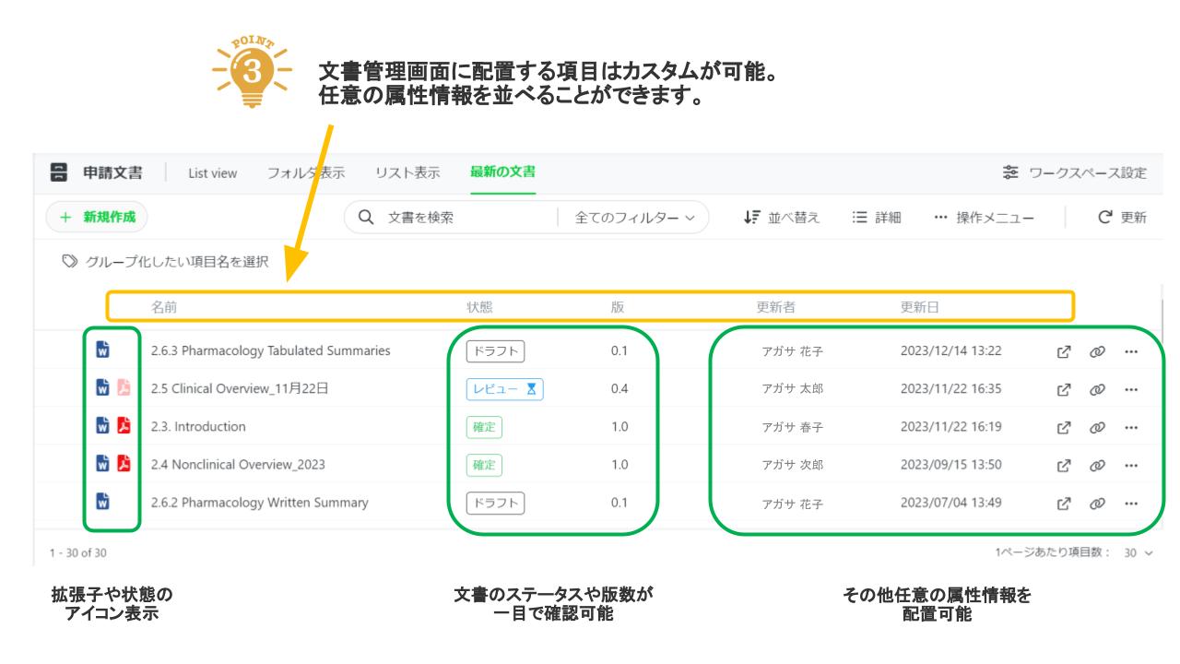Screen dimensions: 1180x664
Task: Open the 操作メニュー actions menu
Action: point(984,218)
